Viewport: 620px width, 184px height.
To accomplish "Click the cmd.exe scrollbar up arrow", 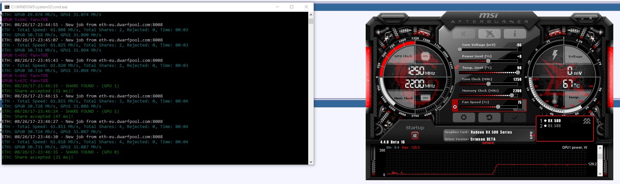I will point(311,15).
